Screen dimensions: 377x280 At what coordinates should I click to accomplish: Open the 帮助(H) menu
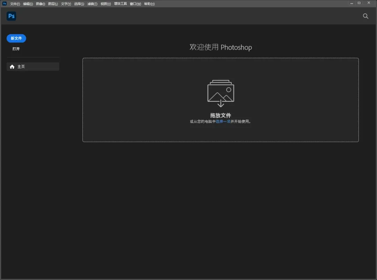[149, 4]
